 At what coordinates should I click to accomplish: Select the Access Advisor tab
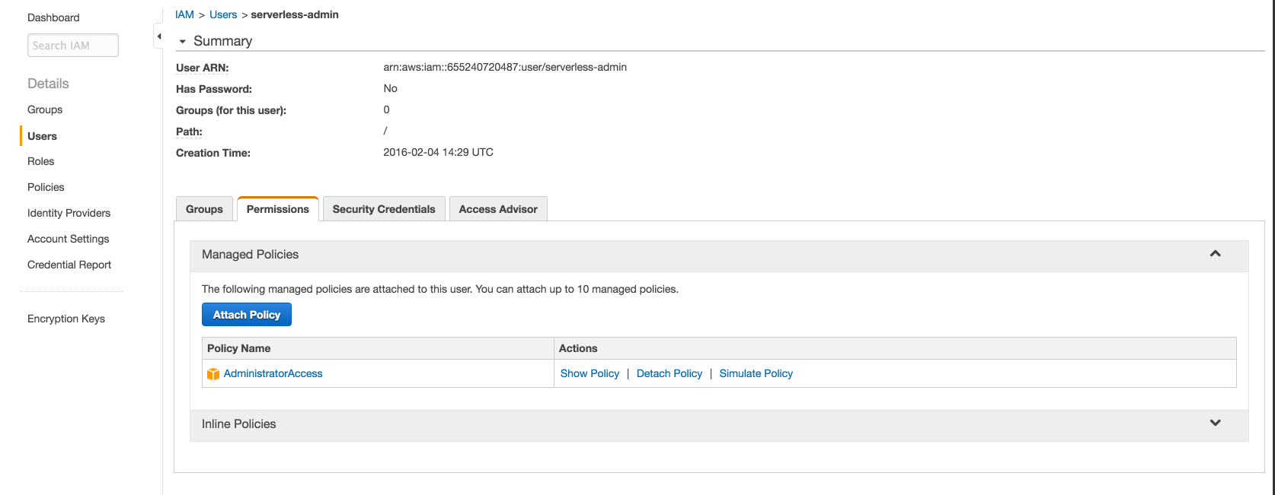tap(498, 209)
